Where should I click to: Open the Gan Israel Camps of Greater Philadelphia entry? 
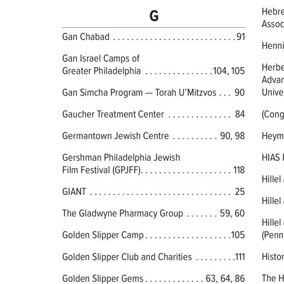[154, 65]
